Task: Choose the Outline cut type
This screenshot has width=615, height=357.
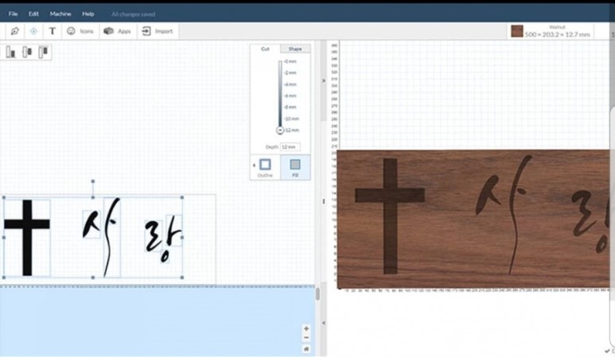Action: pos(265,167)
